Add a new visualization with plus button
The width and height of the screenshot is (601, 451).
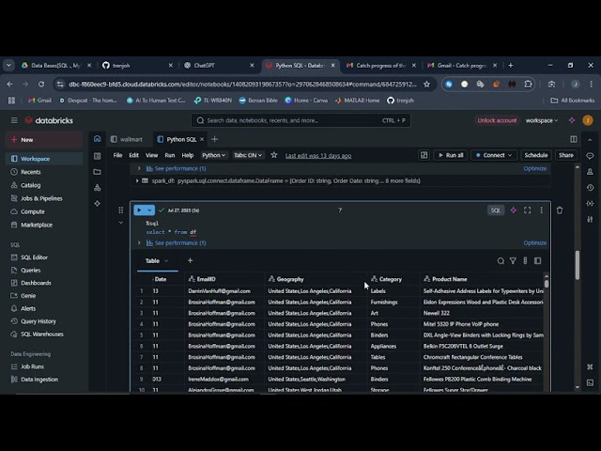point(190,261)
